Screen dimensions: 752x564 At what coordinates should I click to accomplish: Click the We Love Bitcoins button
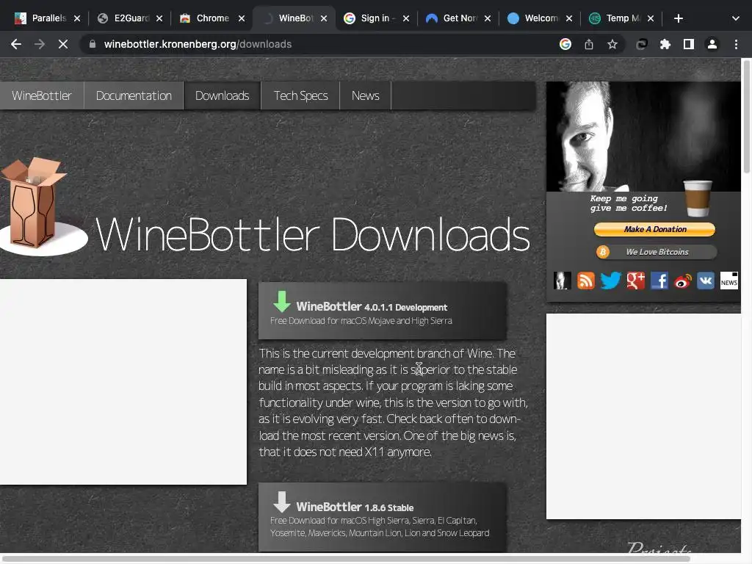click(x=657, y=252)
